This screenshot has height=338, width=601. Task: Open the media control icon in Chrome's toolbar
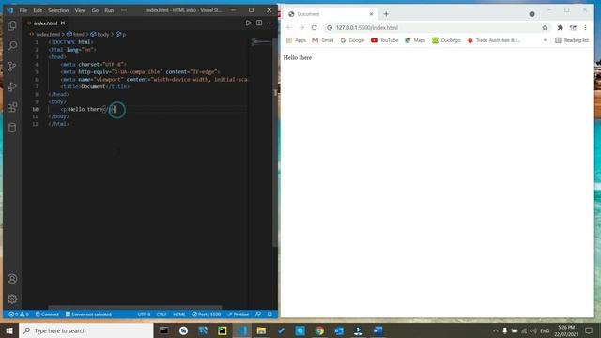573,27
